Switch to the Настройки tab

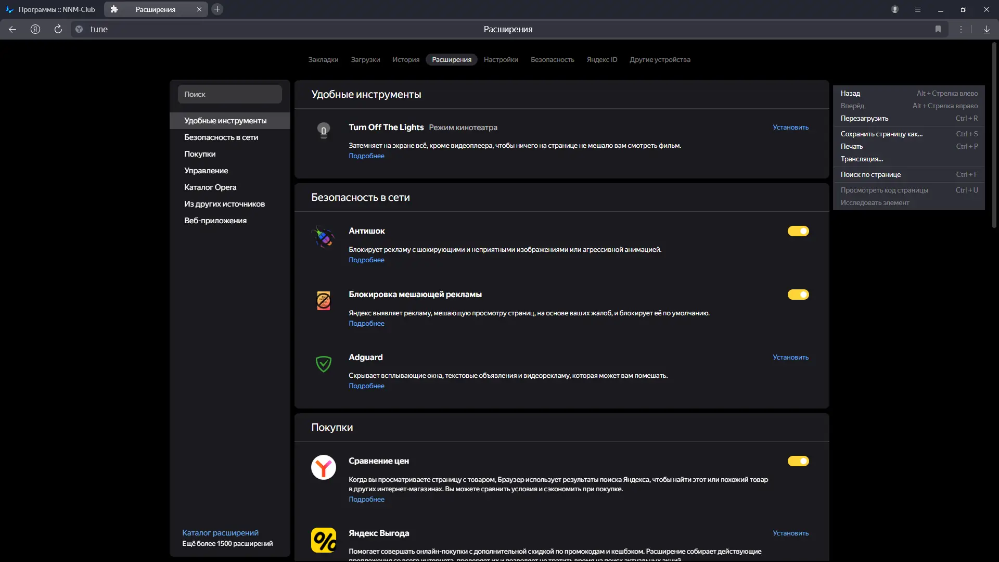click(x=501, y=59)
